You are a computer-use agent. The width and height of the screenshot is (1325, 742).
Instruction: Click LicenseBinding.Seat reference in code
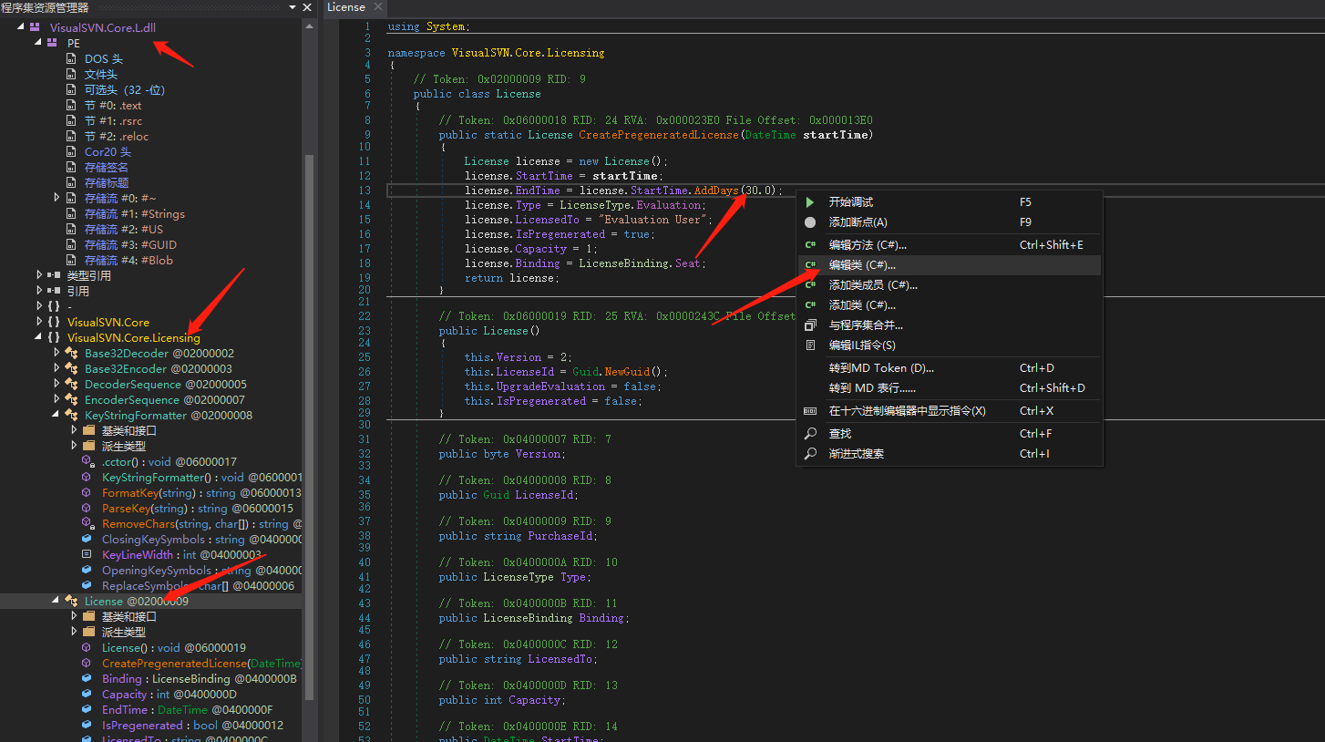pos(642,263)
